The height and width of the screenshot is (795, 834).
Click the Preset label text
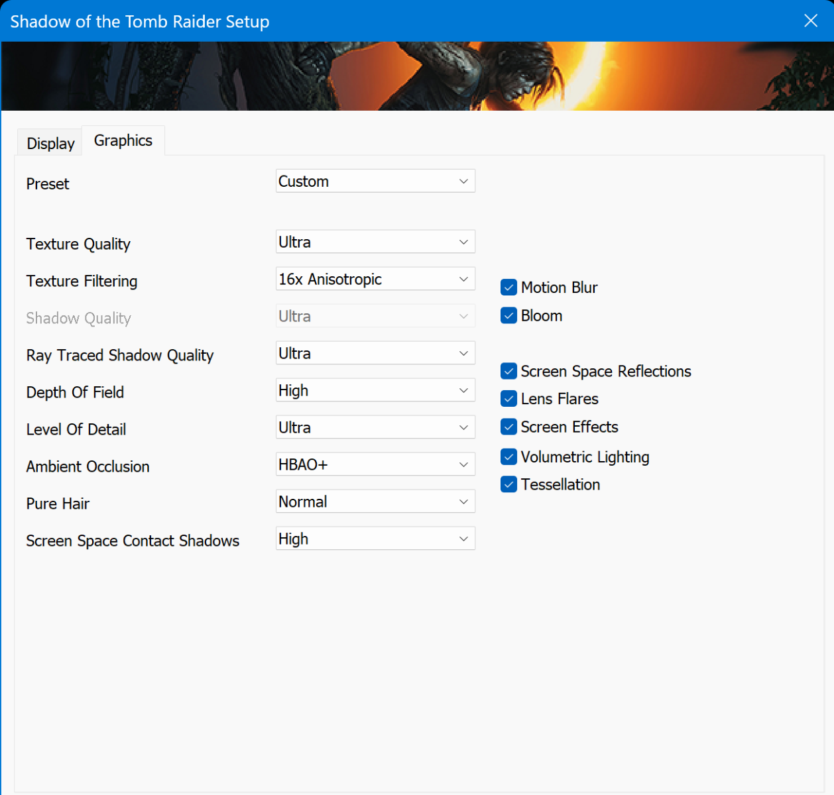(x=48, y=184)
